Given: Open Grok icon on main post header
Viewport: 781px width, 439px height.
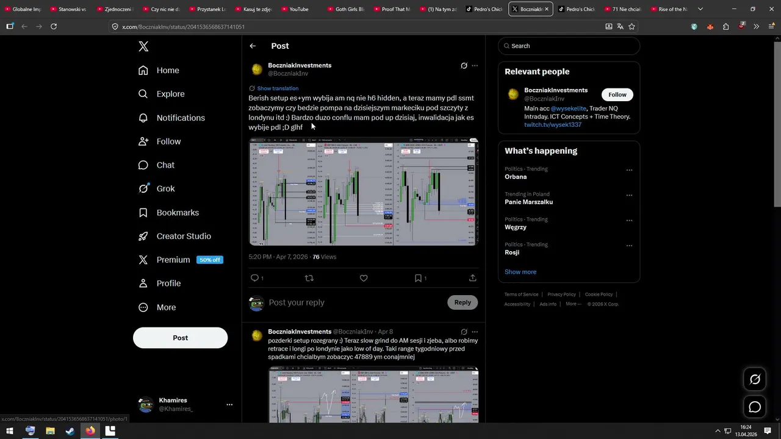Looking at the screenshot, I should click(464, 66).
